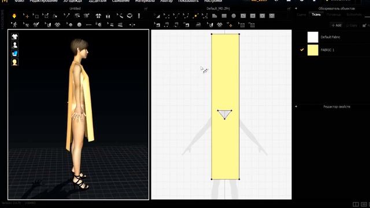Undock the Untitled 3D window
The image size is (370, 208).
[x=146, y=9]
